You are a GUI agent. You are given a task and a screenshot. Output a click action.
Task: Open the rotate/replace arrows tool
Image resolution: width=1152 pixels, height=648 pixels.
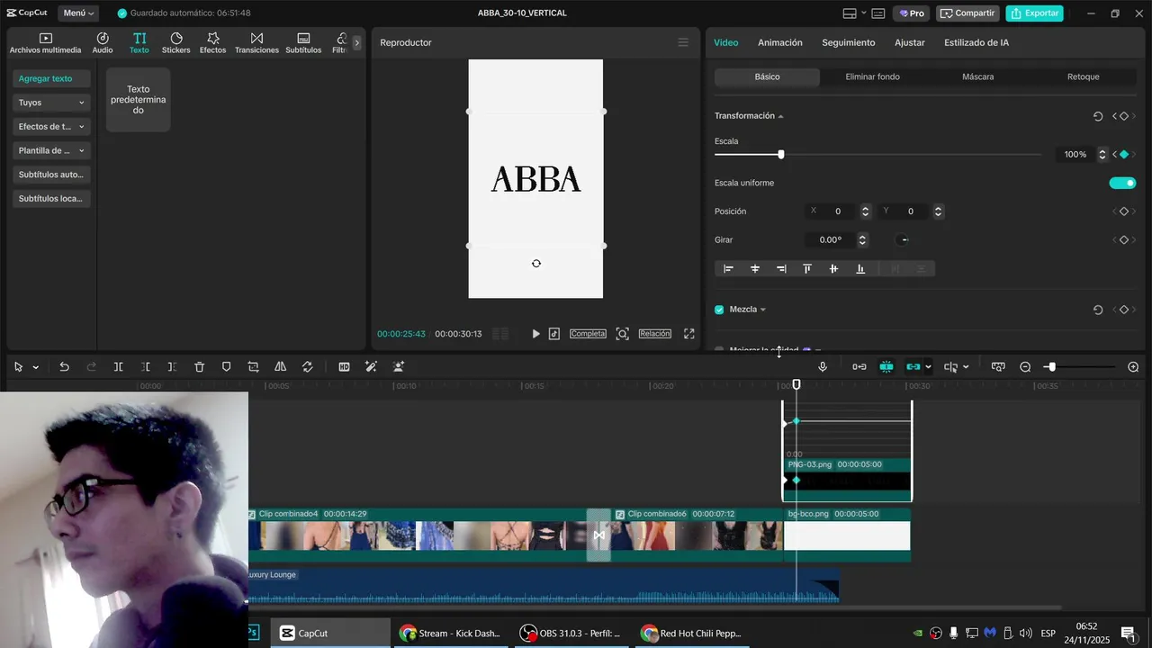308,367
